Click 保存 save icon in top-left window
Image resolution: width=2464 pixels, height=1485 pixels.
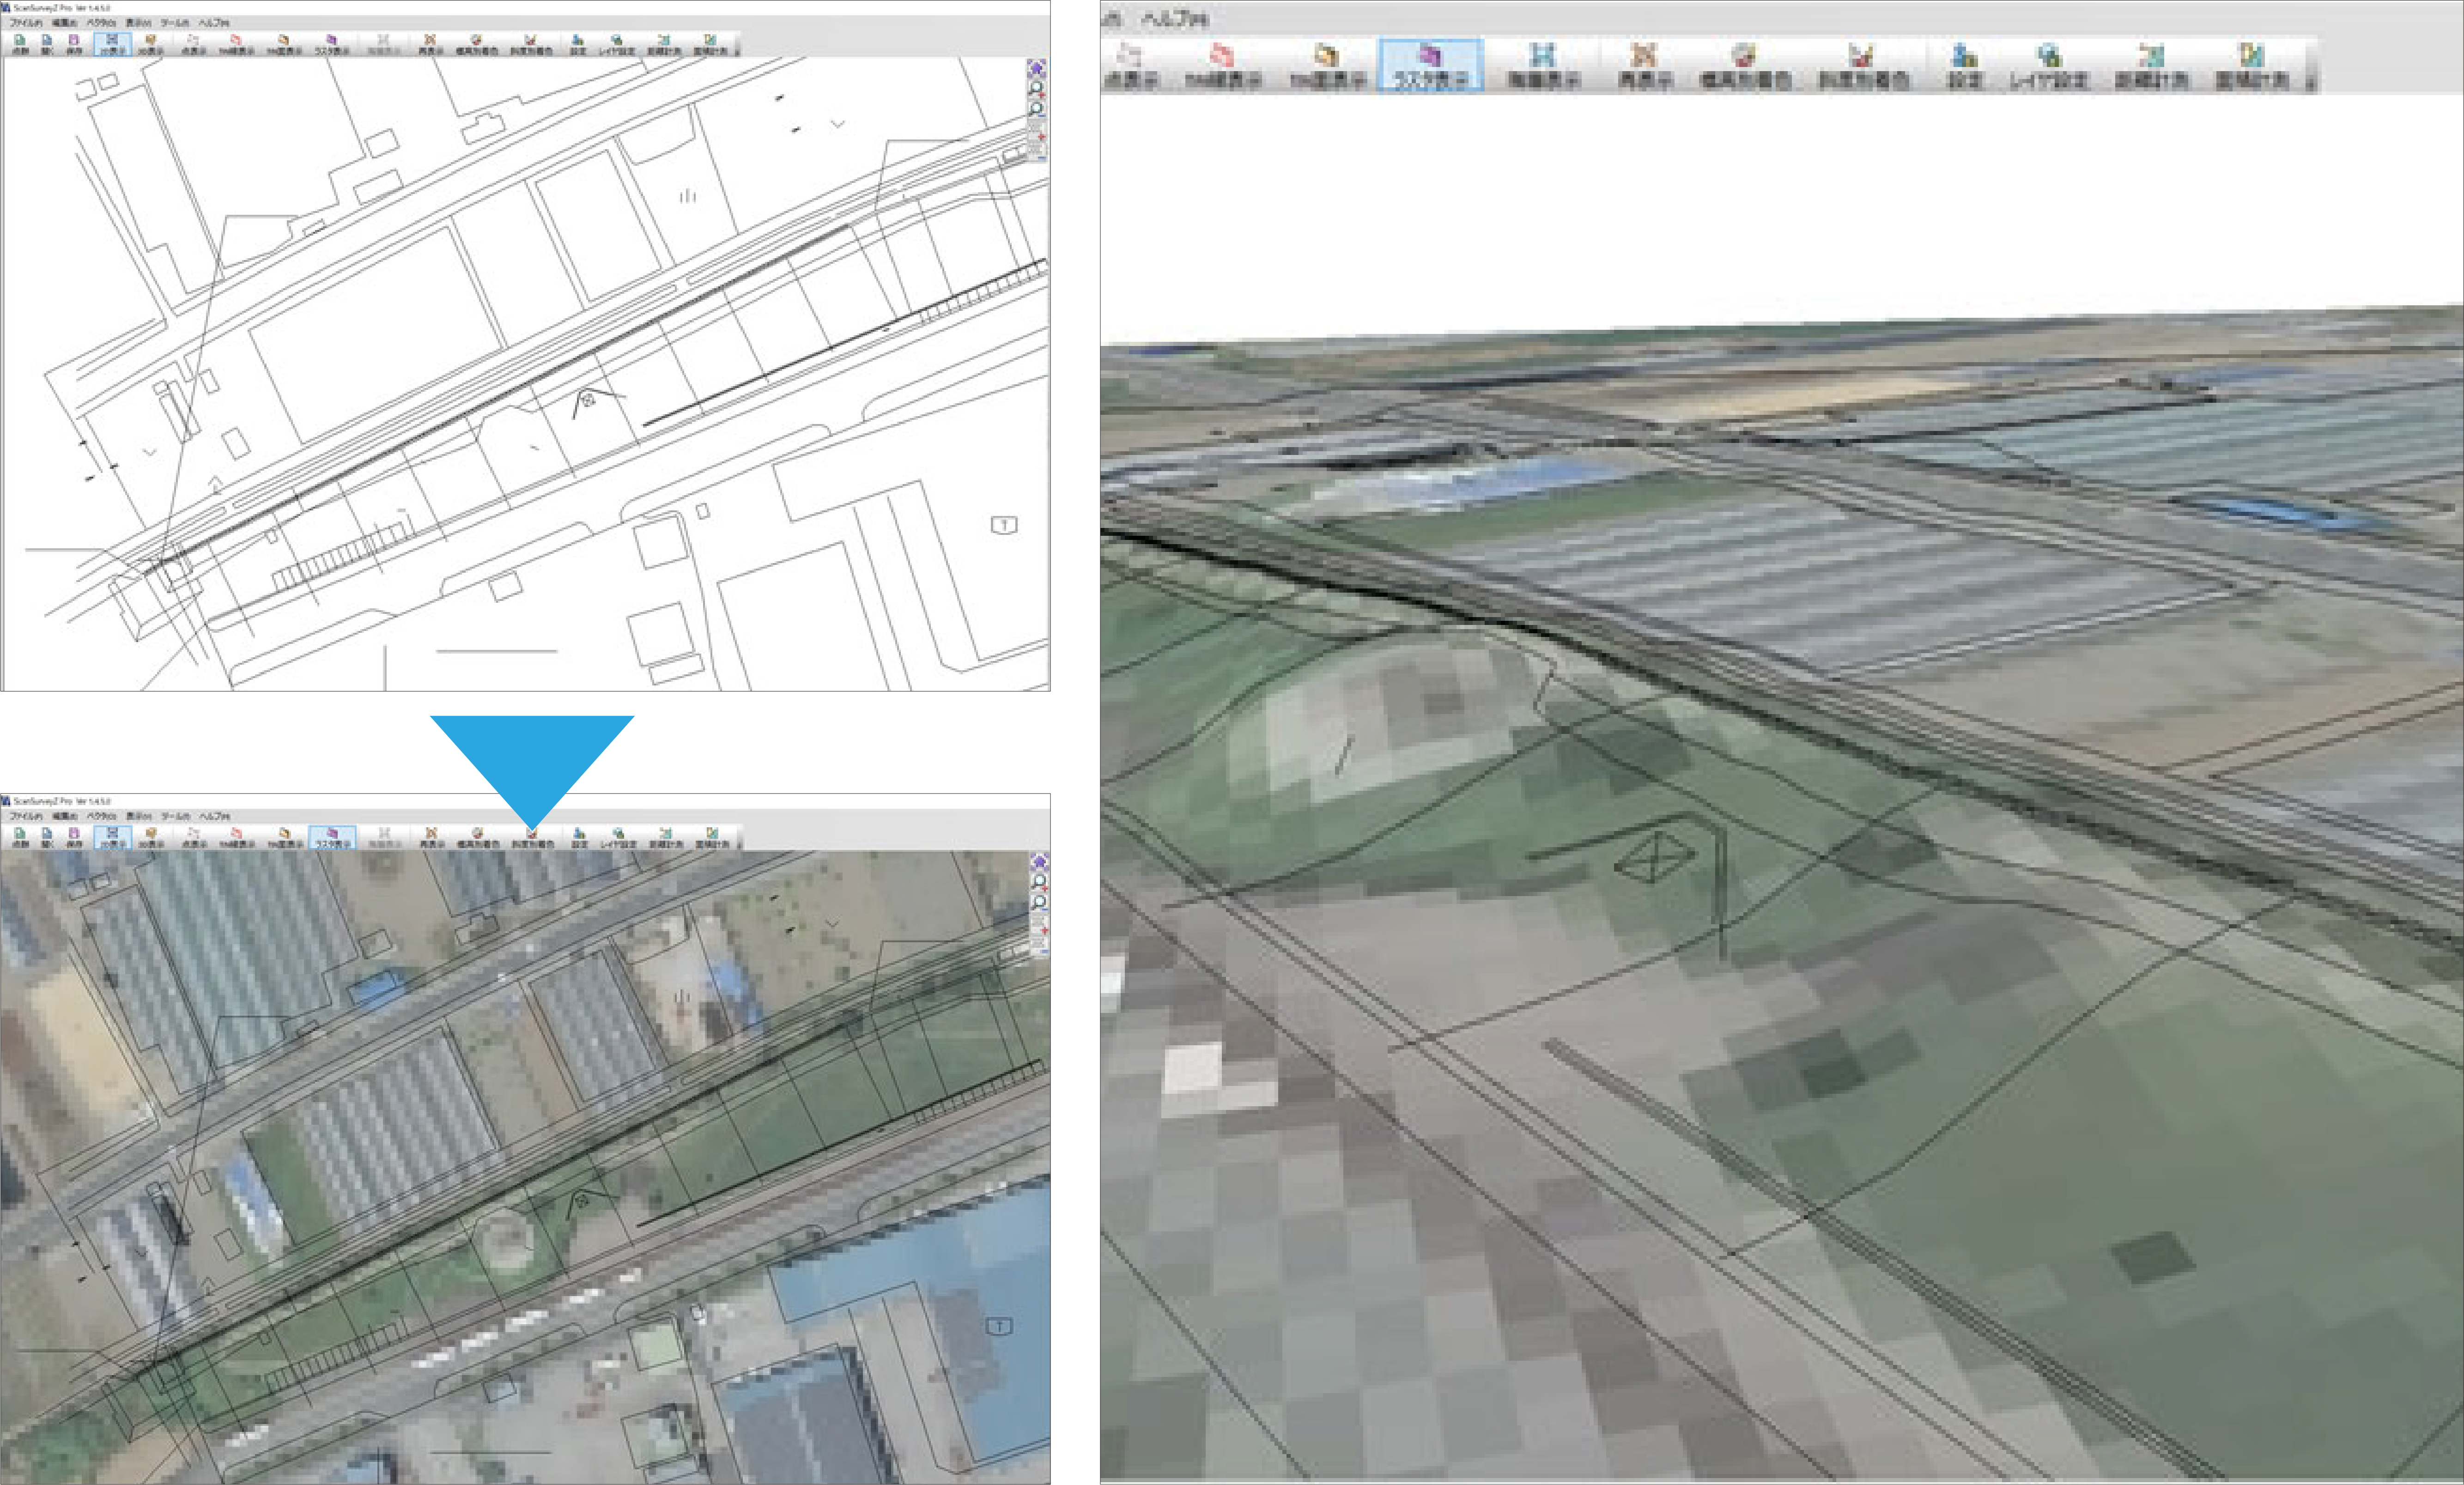pos(74,44)
